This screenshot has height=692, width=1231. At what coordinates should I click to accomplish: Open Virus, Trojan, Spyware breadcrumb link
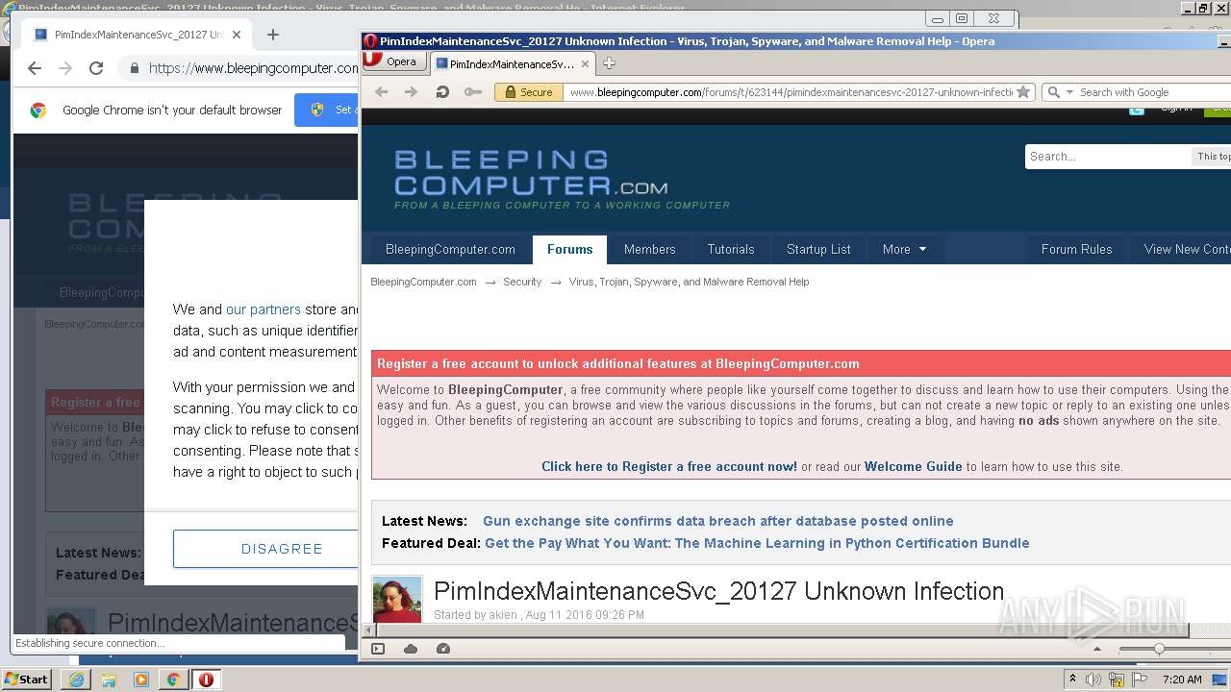[689, 282]
